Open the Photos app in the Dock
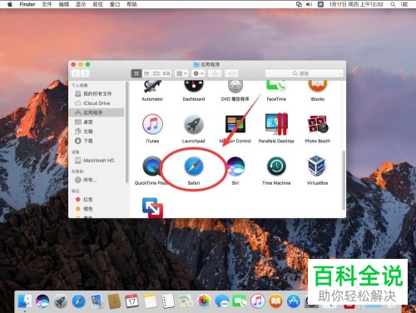 204,301
